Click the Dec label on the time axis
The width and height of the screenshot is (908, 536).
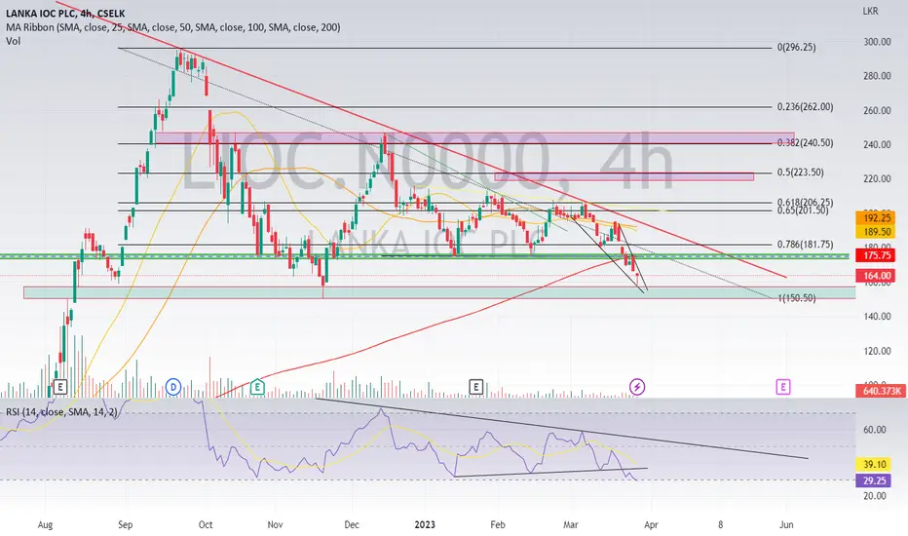(x=352, y=525)
